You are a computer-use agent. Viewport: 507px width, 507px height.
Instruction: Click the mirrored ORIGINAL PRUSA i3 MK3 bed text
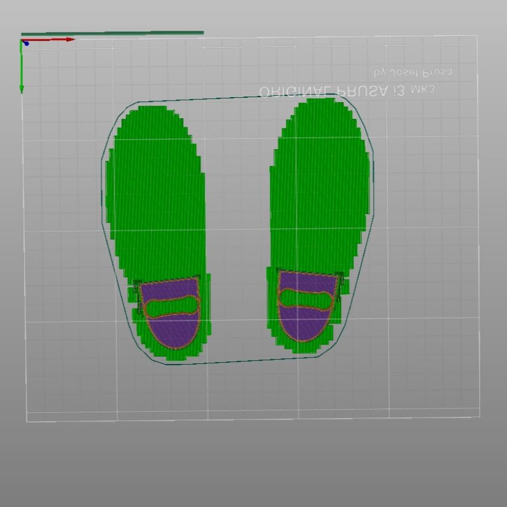pyautogui.click(x=346, y=91)
